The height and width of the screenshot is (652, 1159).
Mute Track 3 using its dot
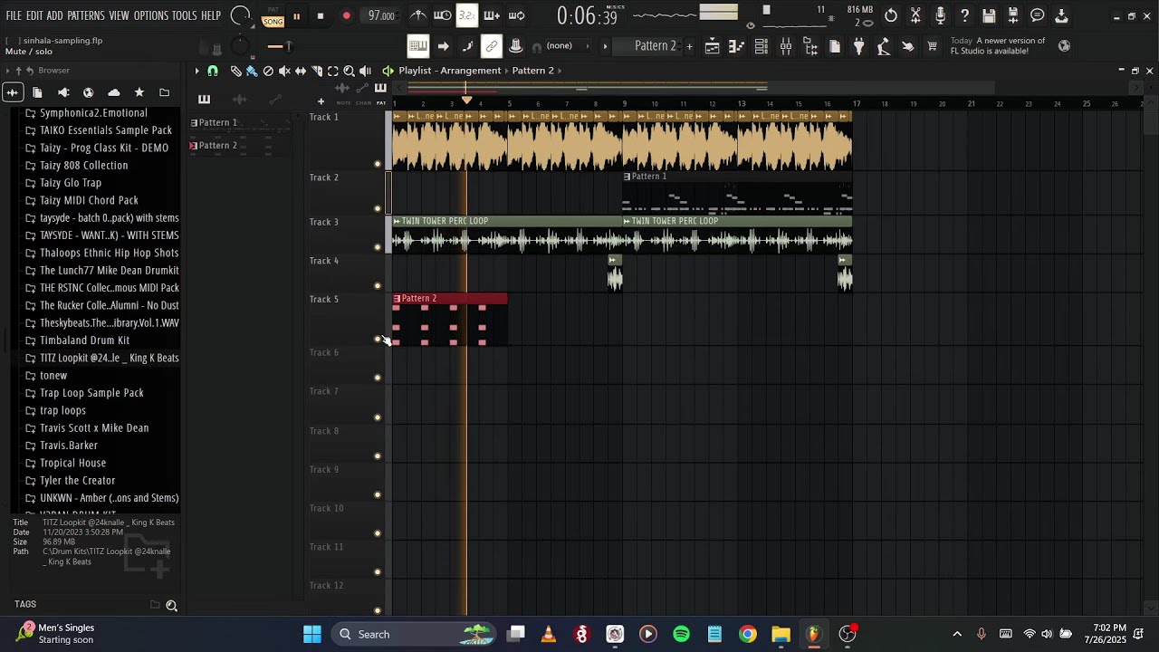[x=378, y=247]
